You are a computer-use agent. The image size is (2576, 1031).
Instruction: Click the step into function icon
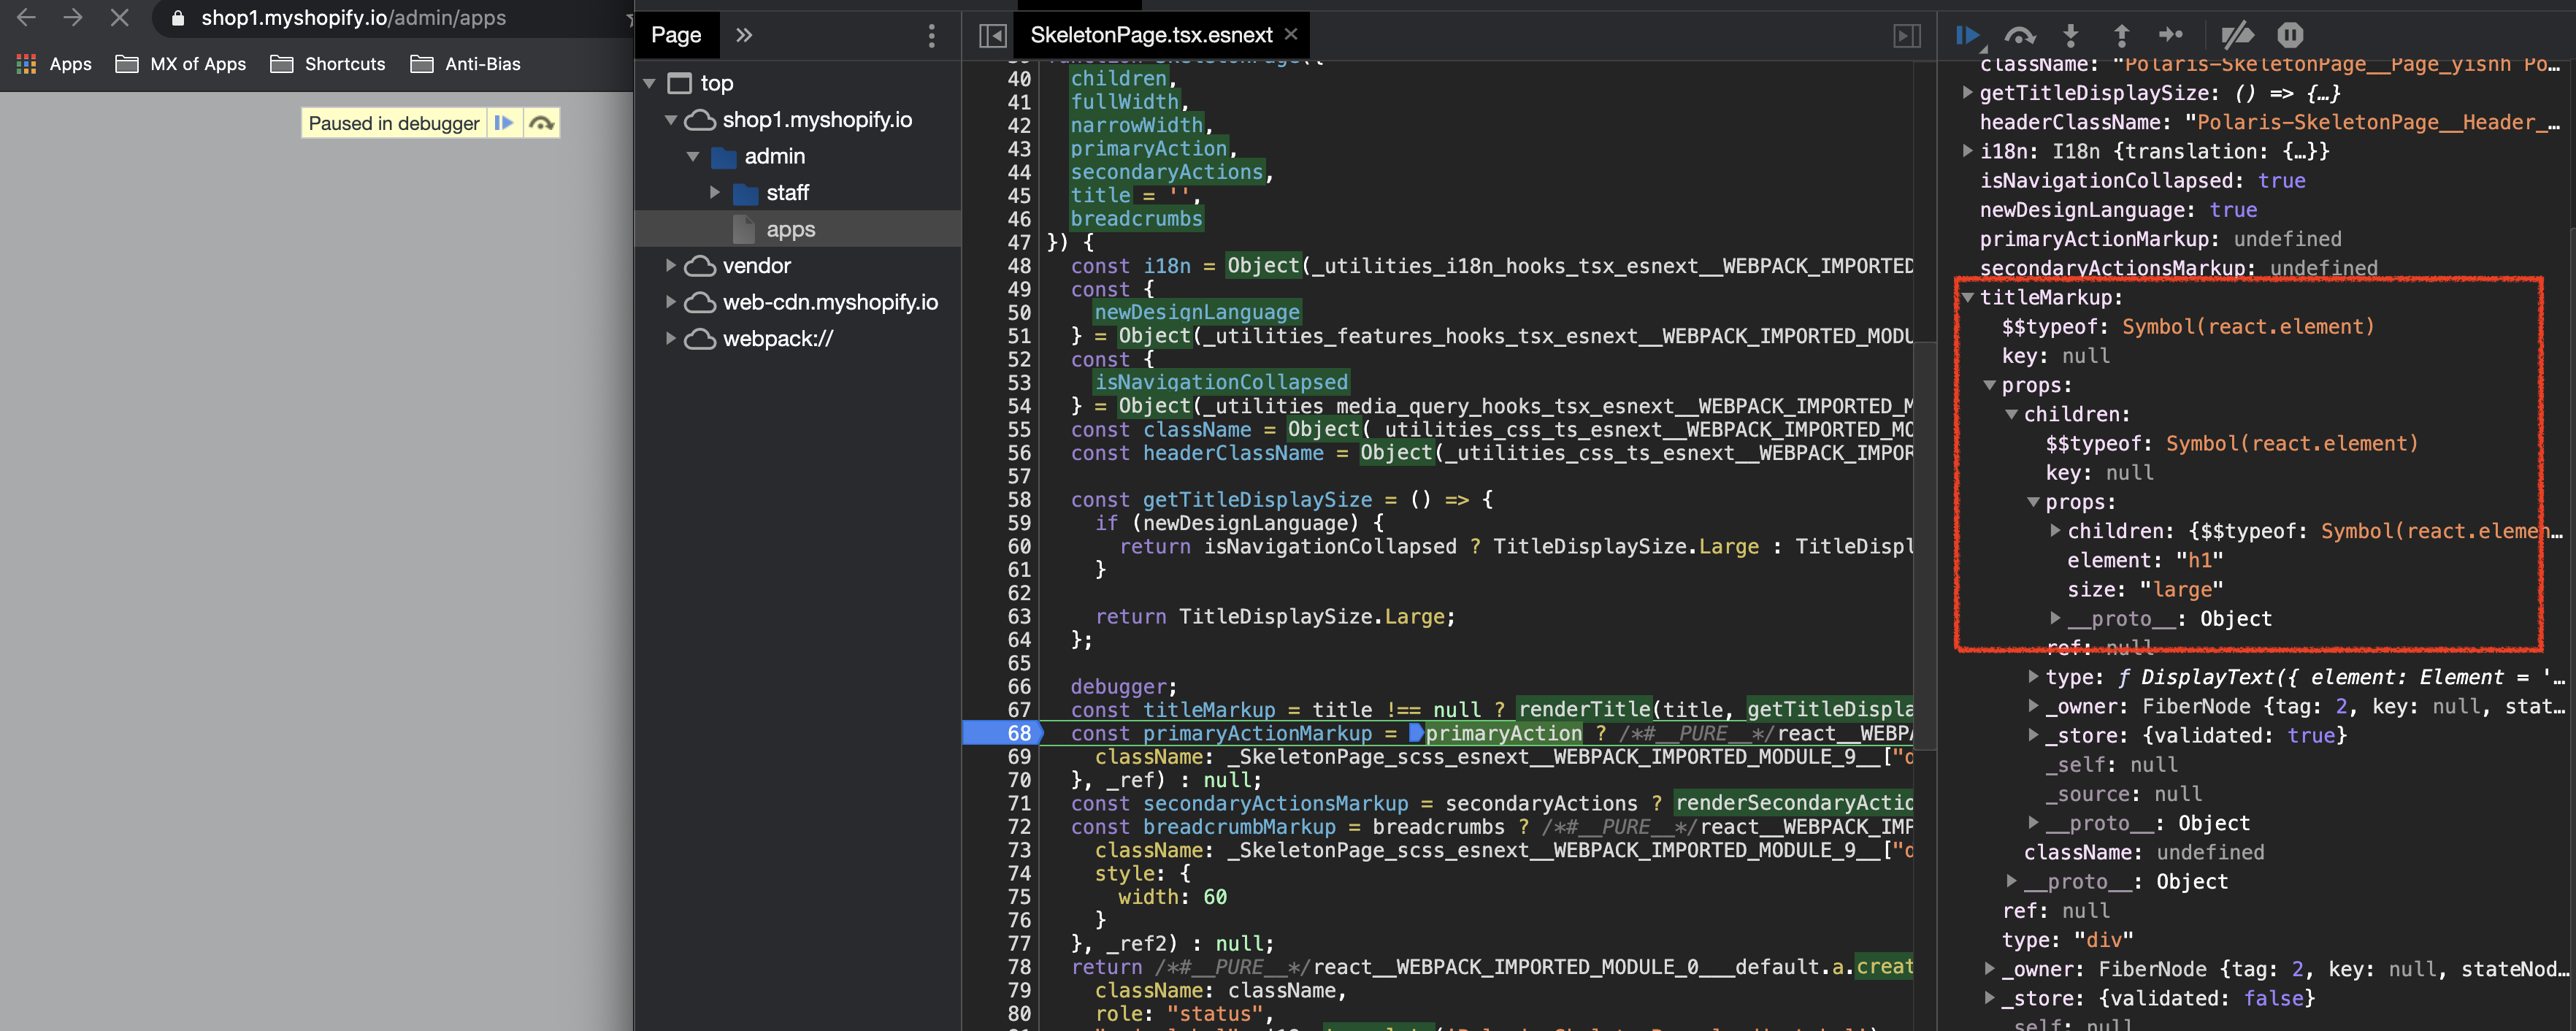tap(2070, 35)
